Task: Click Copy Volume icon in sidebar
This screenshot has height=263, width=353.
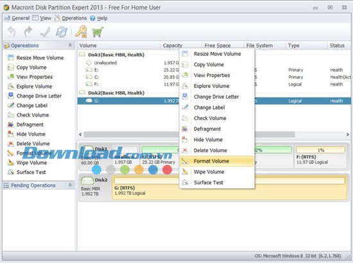Action: 10,67
